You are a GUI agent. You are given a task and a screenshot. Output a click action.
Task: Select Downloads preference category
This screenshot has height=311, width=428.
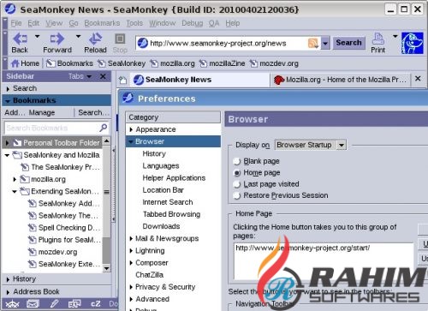click(x=161, y=226)
